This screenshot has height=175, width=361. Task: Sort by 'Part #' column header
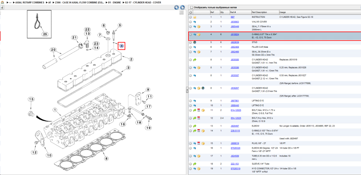[233, 12]
